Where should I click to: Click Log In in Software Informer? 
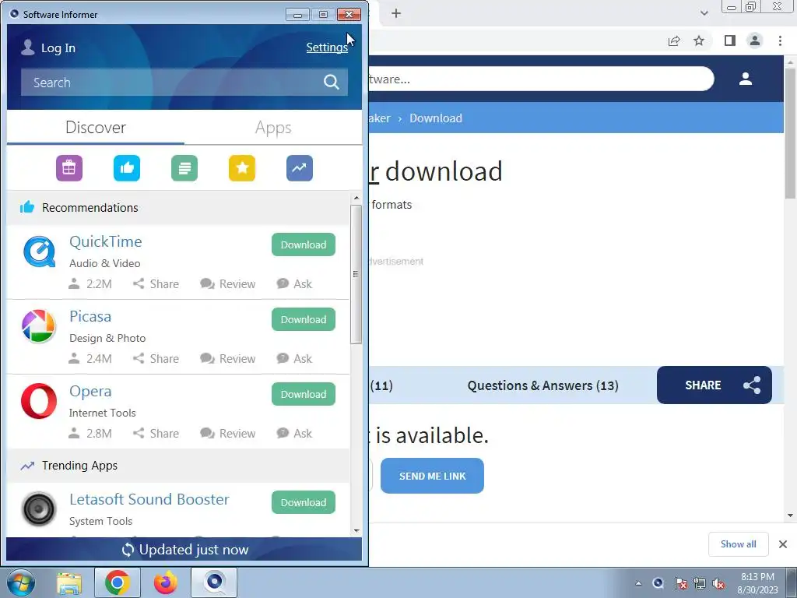coord(58,47)
